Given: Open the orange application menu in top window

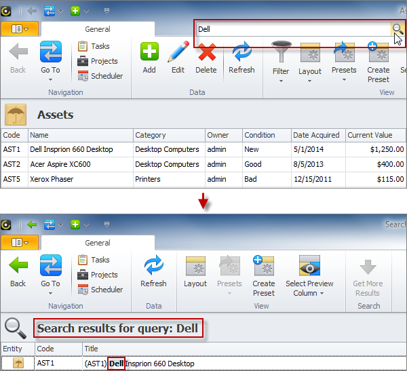Looking at the screenshot, I should point(20,28).
